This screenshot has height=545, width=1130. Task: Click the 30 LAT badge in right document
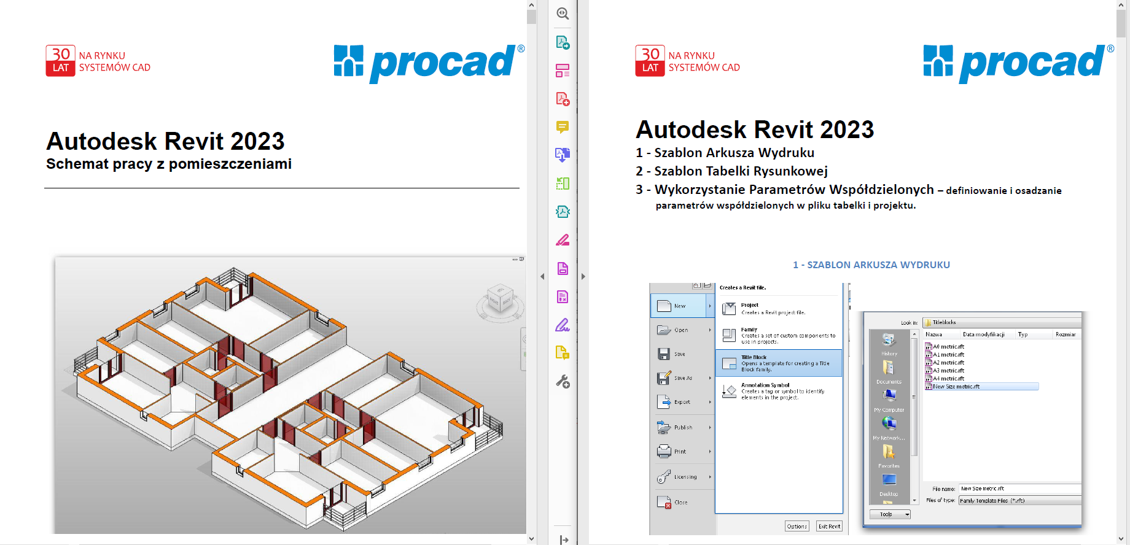pyautogui.click(x=650, y=61)
